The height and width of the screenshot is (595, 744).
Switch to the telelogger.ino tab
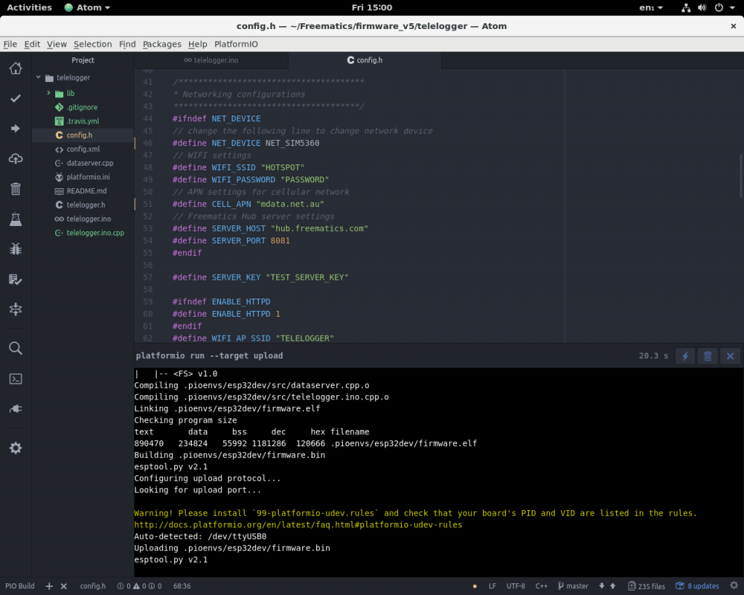[x=211, y=60]
